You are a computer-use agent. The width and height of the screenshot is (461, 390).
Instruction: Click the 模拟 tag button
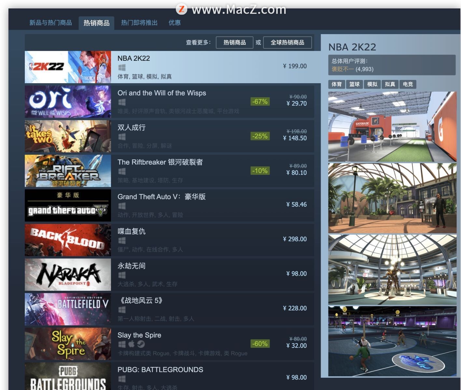click(372, 84)
